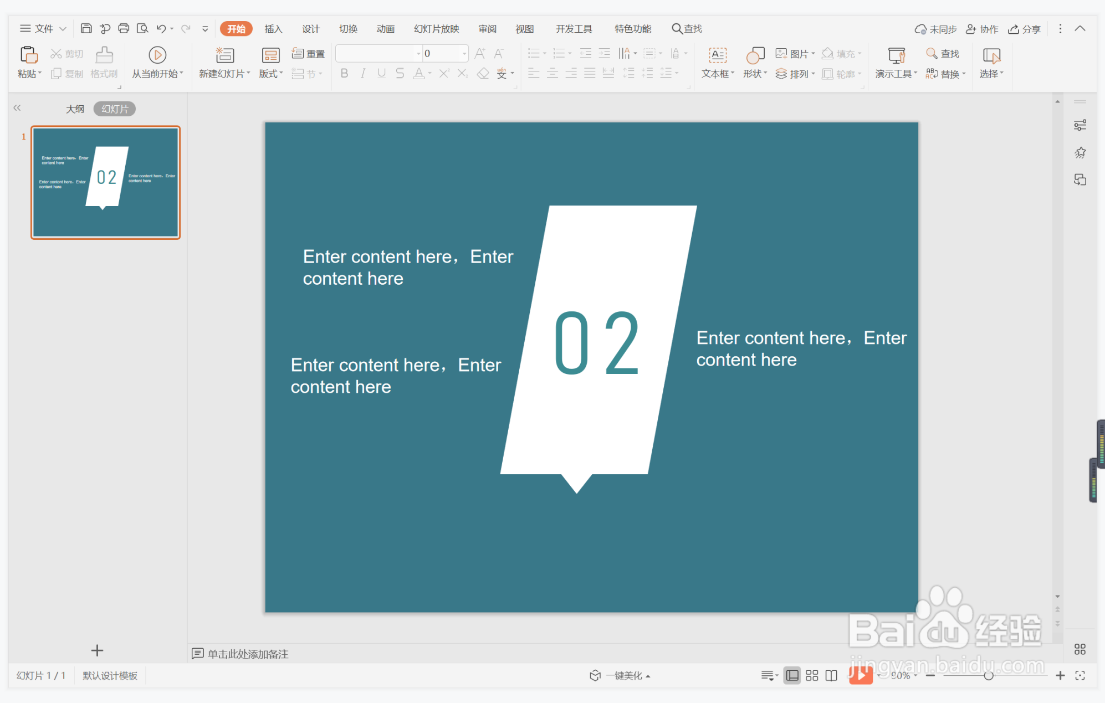Expand the font size dropdown

click(464, 54)
